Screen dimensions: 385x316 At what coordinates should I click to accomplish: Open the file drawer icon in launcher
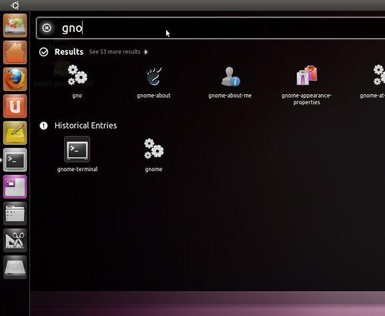tap(15, 213)
